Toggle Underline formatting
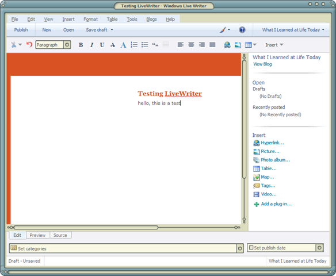 click(x=102, y=45)
